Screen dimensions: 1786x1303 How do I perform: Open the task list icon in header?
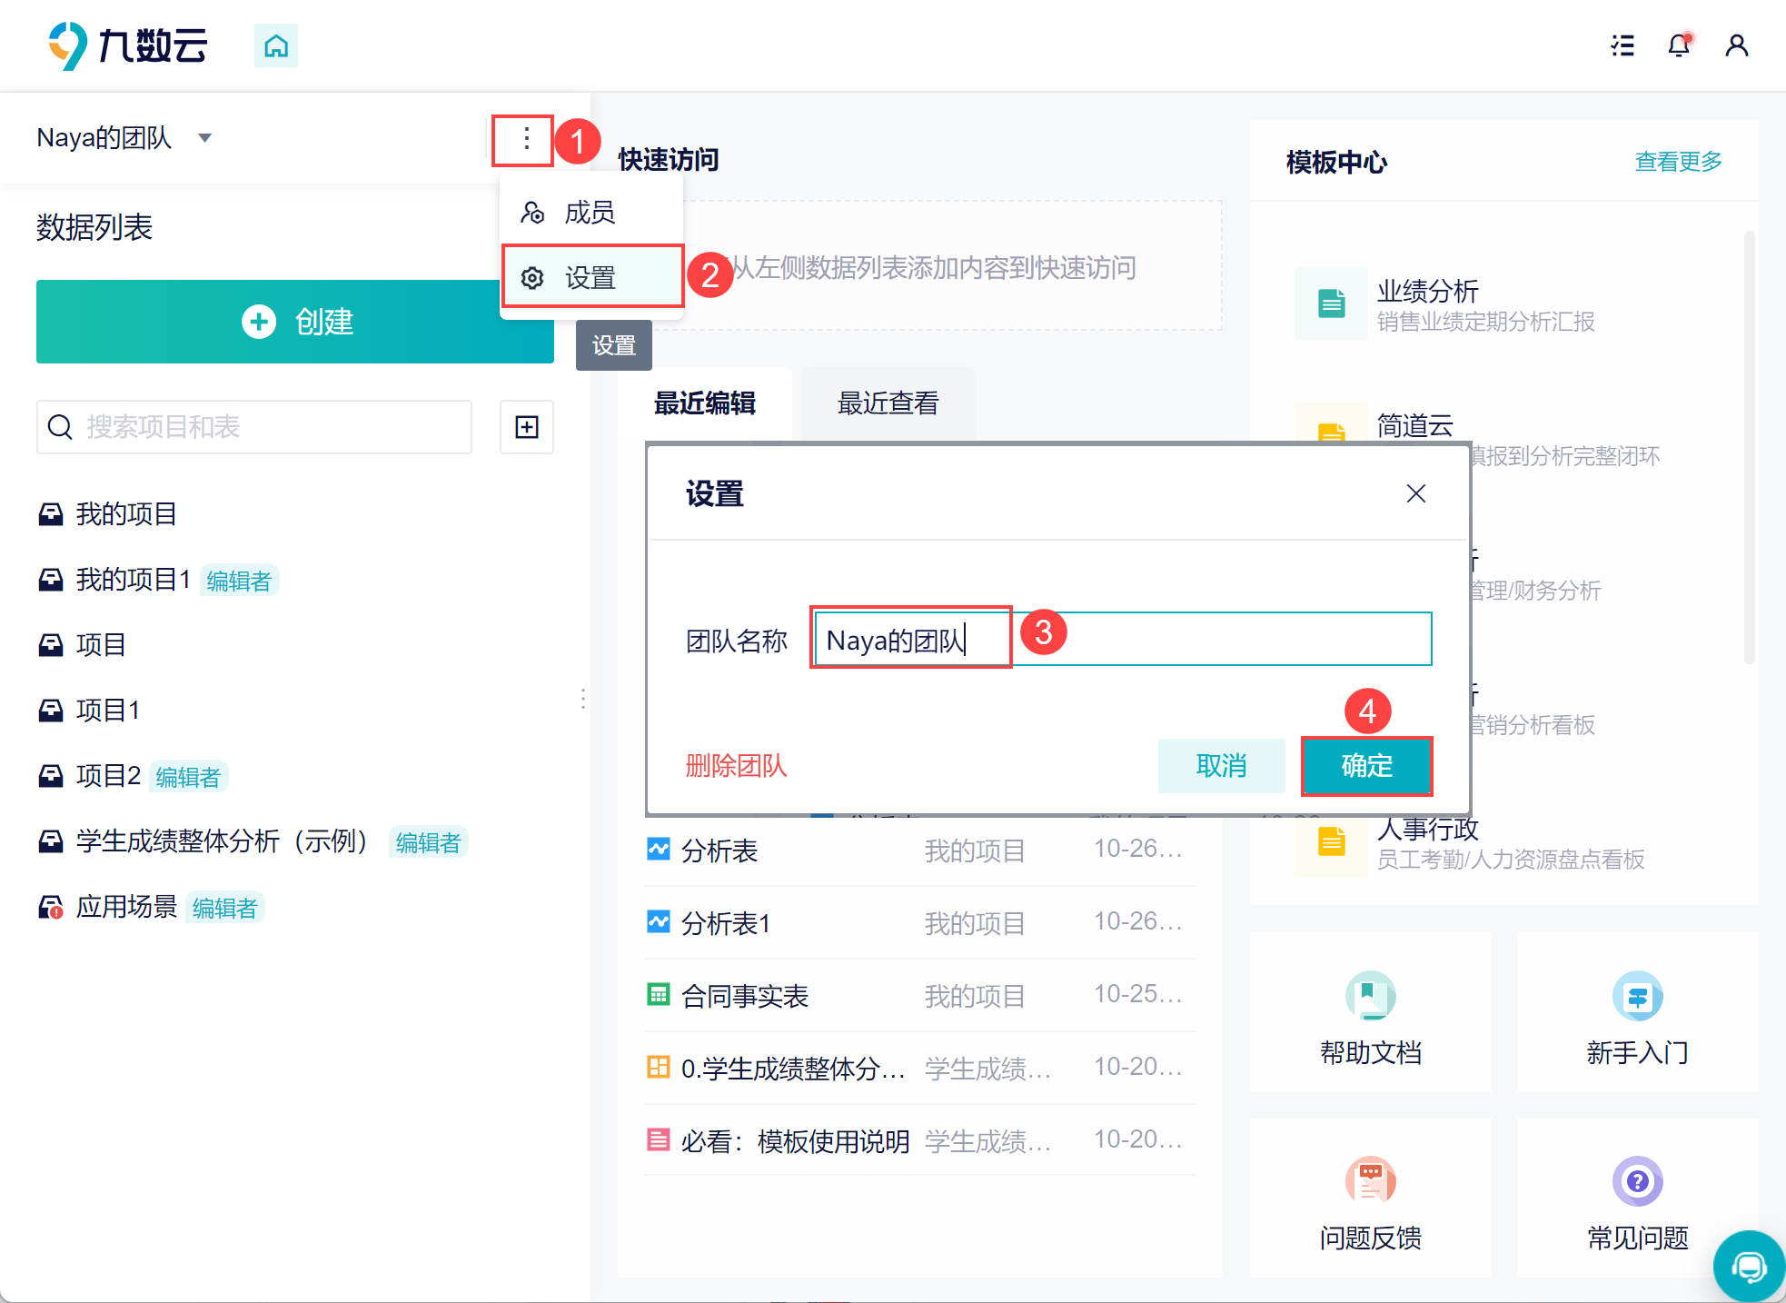pyautogui.click(x=1622, y=45)
